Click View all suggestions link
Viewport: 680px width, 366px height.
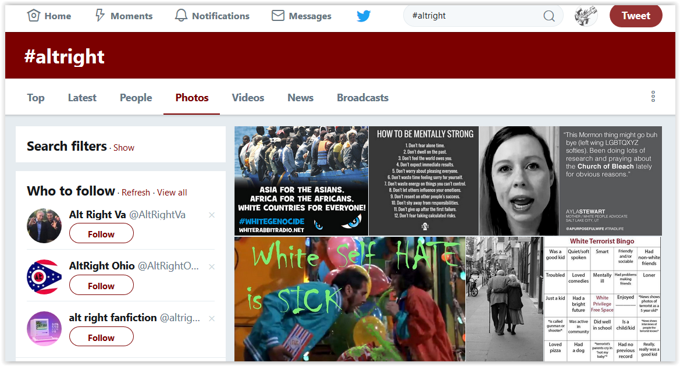(172, 193)
